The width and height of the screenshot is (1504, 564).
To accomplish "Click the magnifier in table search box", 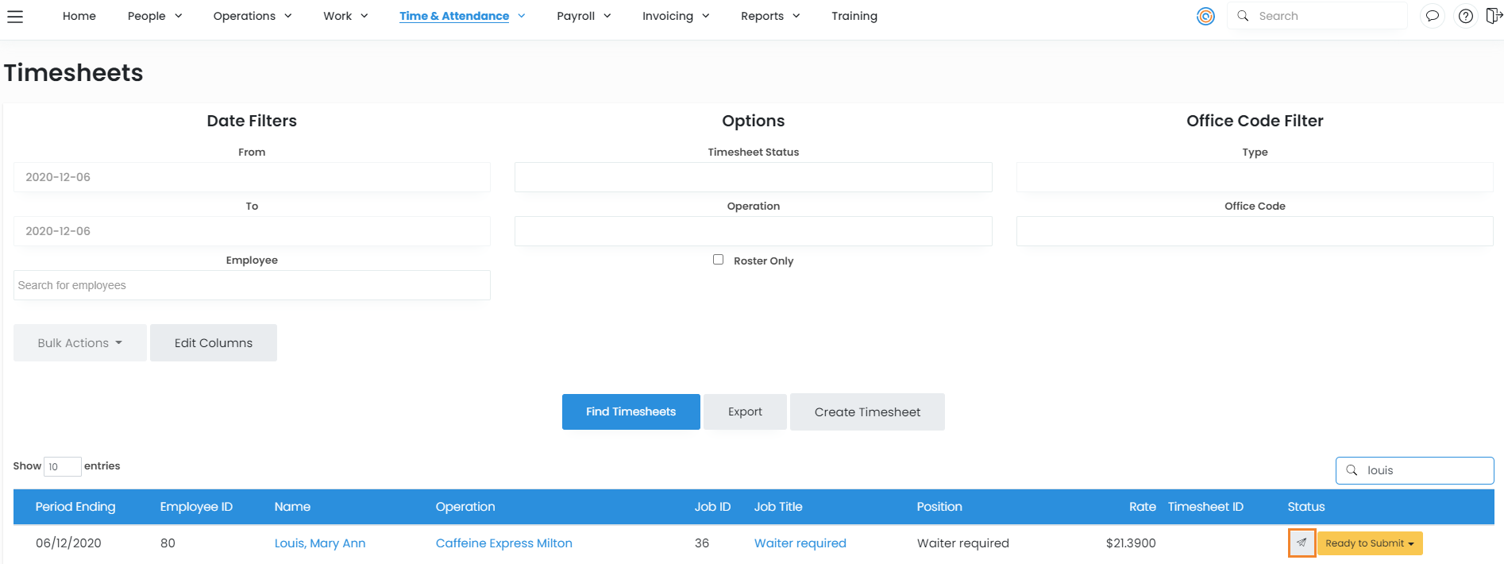I will pyautogui.click(x=1352, y=470).
